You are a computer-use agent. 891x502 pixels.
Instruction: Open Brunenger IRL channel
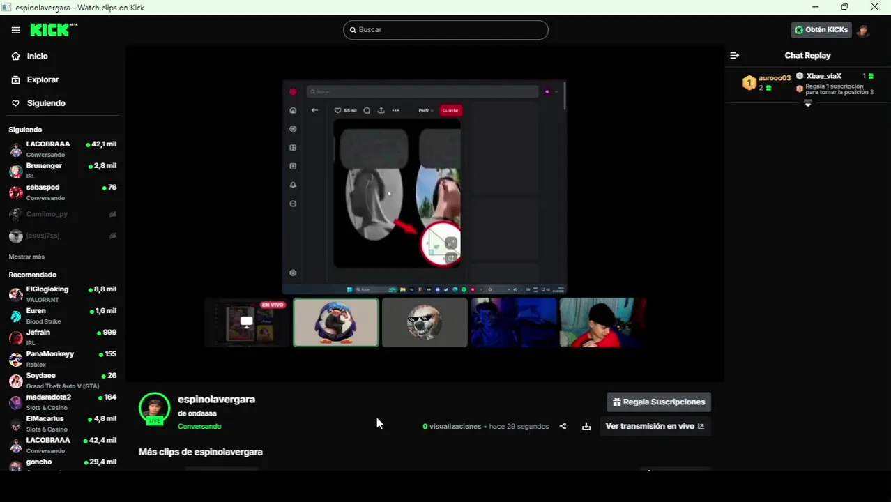(63, 171)
